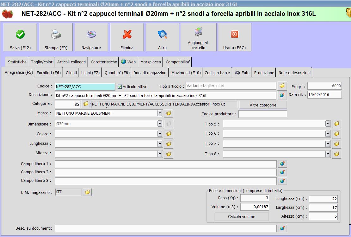Expand the Tipo 5 dropdown arrow
Screen dimensions: 351x237
point(328,124)
